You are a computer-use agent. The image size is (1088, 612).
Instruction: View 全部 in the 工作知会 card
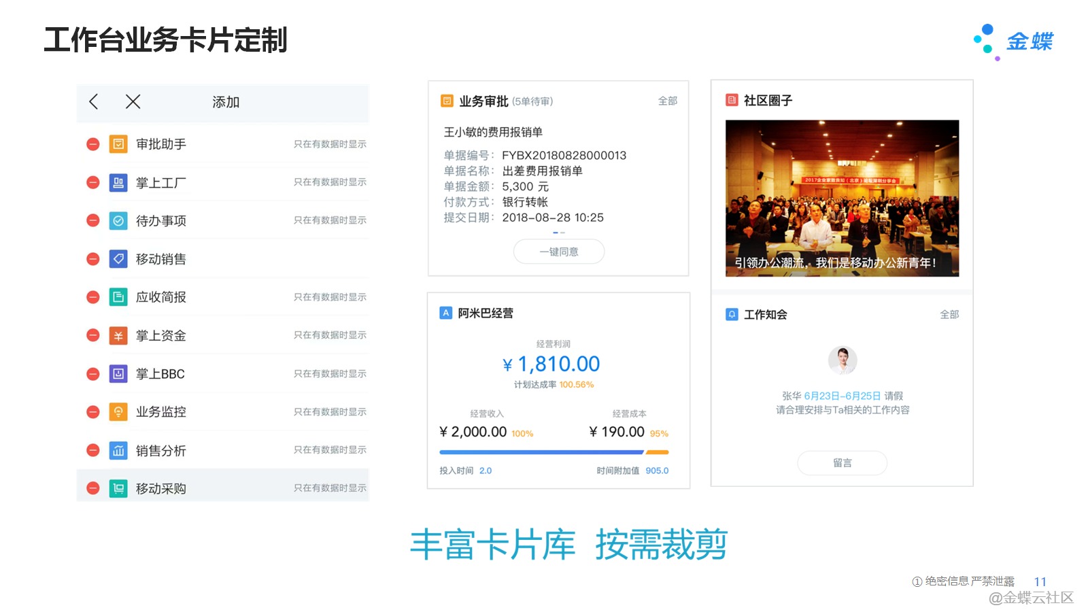(x=949, y=315)
